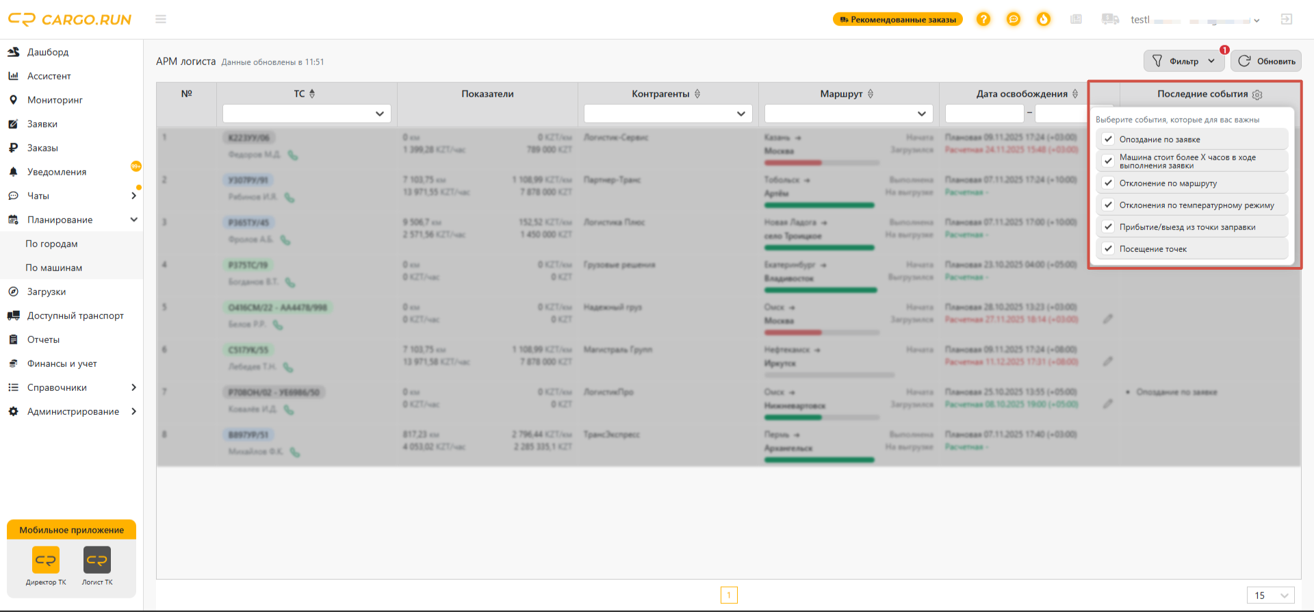Sort by Дата освобождения column

click(1075, 94)
